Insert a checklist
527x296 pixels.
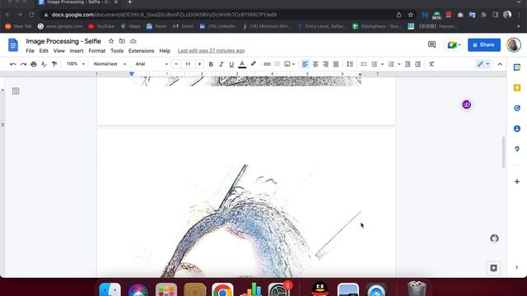(364, 64)
